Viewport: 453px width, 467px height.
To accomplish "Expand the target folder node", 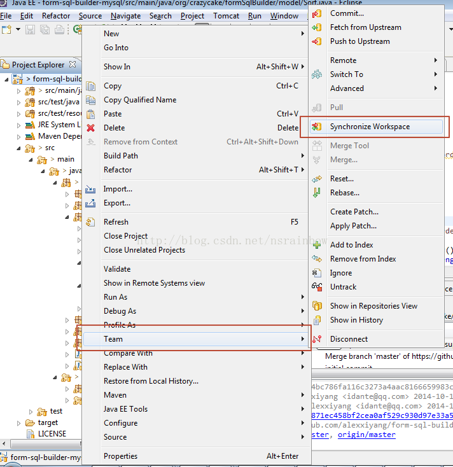I will tap(18, 423).
